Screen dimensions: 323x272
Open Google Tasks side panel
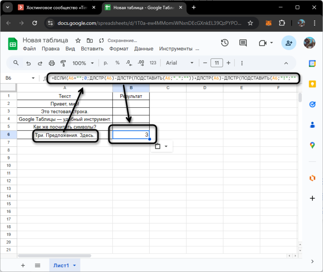pos(312,105)
